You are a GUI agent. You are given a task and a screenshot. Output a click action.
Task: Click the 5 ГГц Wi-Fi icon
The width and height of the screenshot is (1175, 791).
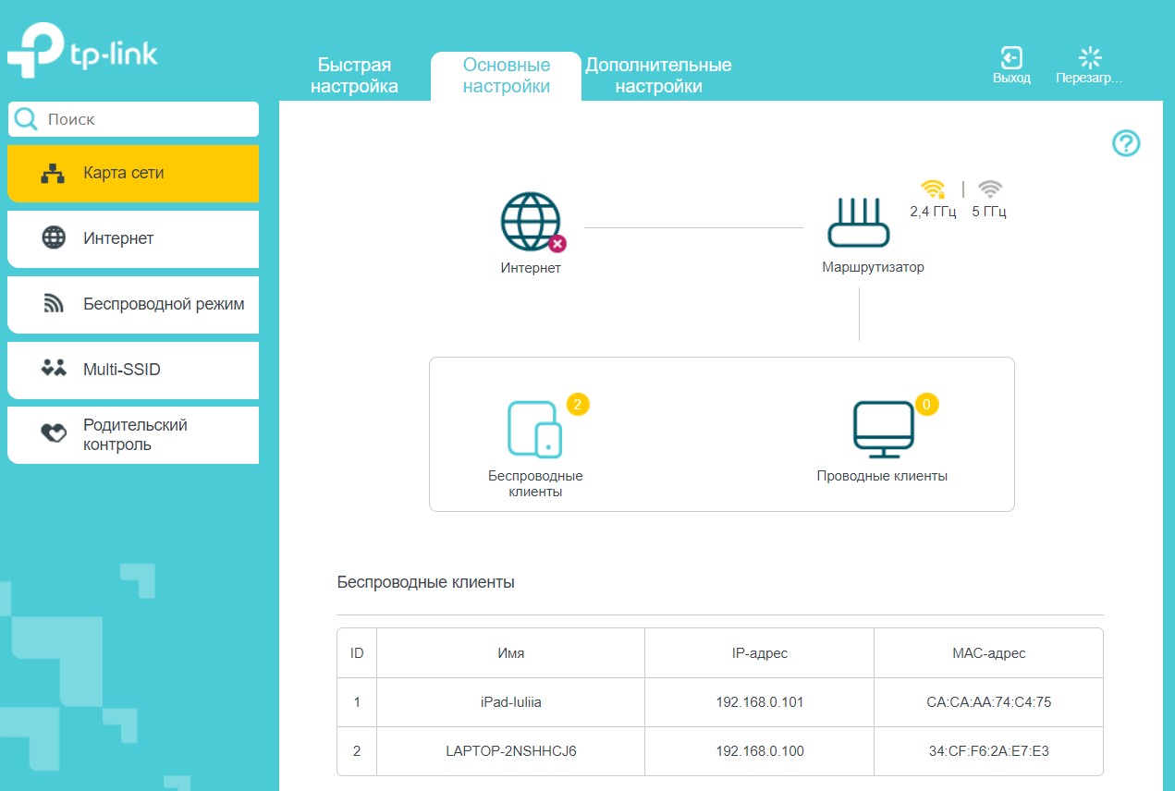[989, 189]
